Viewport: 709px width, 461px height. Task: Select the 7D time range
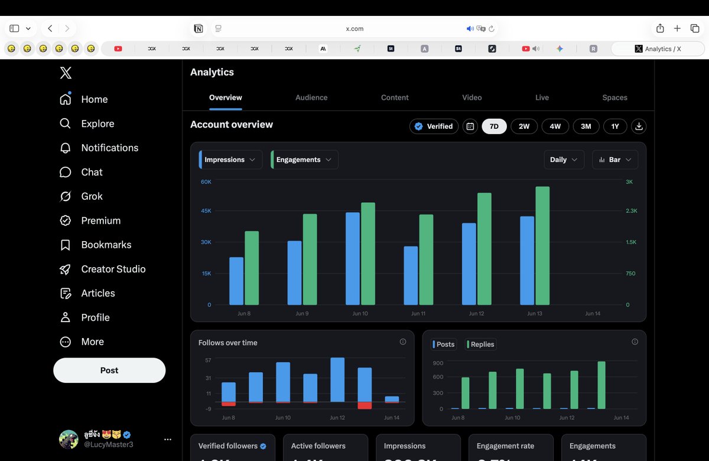[494, 126]
